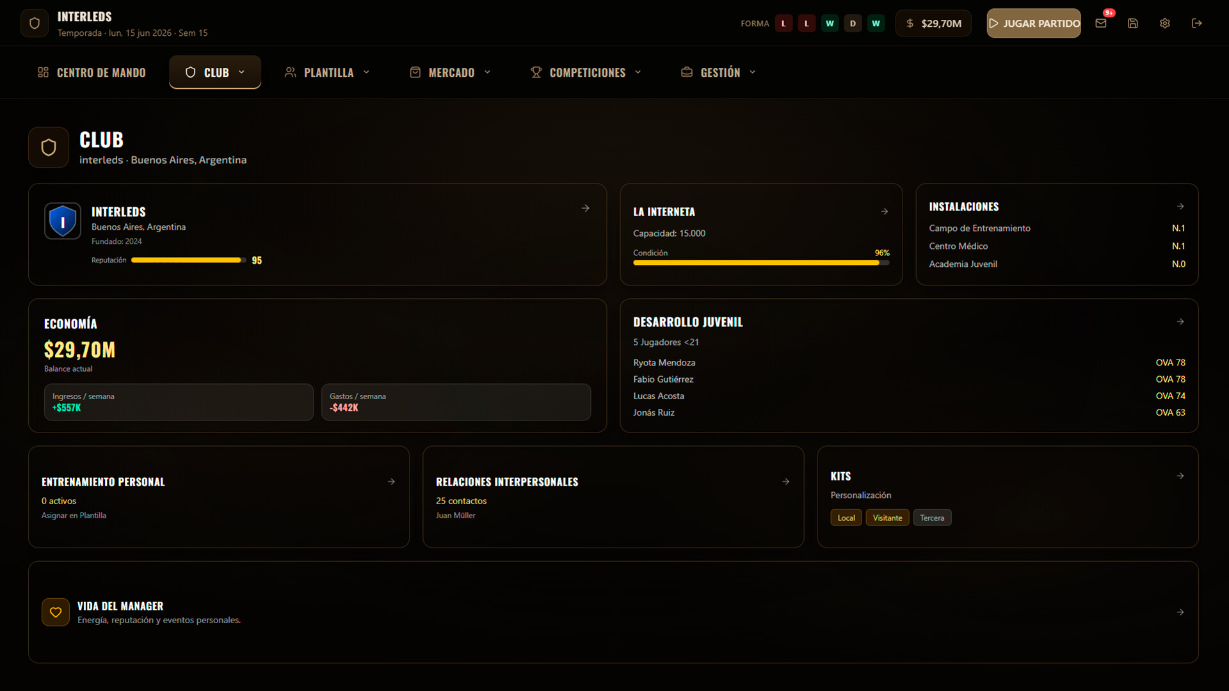This screenshot has width=1229, height=691.
Task: Go to the Centro de Mando tab
Action: (92, 72)
